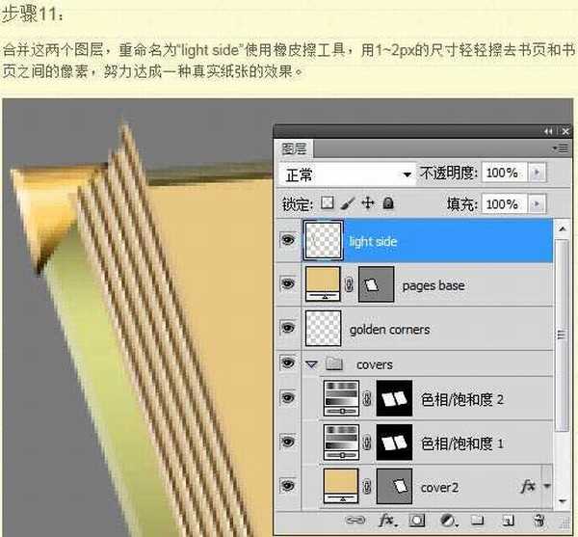Lock image pixels with brush icon

click(x=347, y=204)
